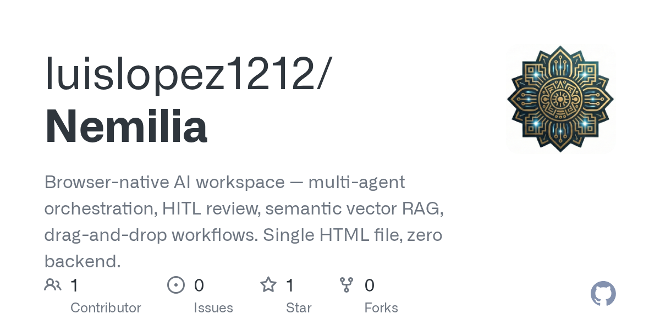Click the Forks label text
Image resolution: width=660 pixels, height=330 pixels.
point(381,307)
